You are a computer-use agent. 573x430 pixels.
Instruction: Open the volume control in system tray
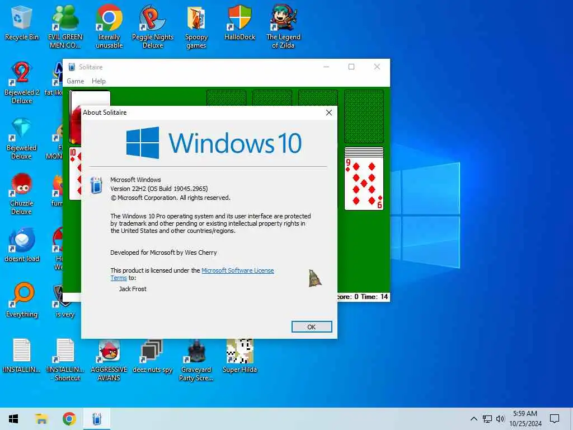tap(500, 419)
